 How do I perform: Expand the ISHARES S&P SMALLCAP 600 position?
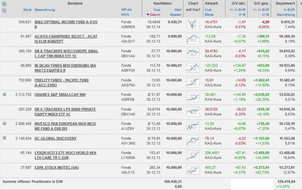click(4, 94)
